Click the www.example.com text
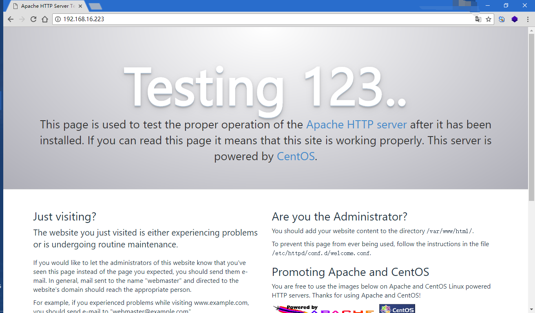The width and height of the screenshot is (535, 313). click(221, 303)
